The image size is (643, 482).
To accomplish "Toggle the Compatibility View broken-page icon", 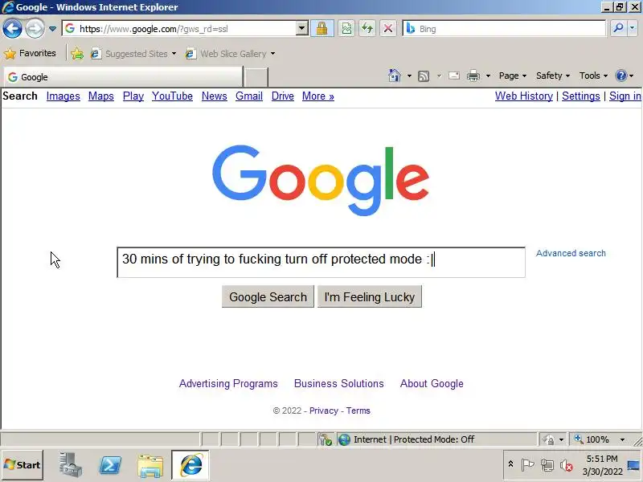I will (x=346, y=29).
